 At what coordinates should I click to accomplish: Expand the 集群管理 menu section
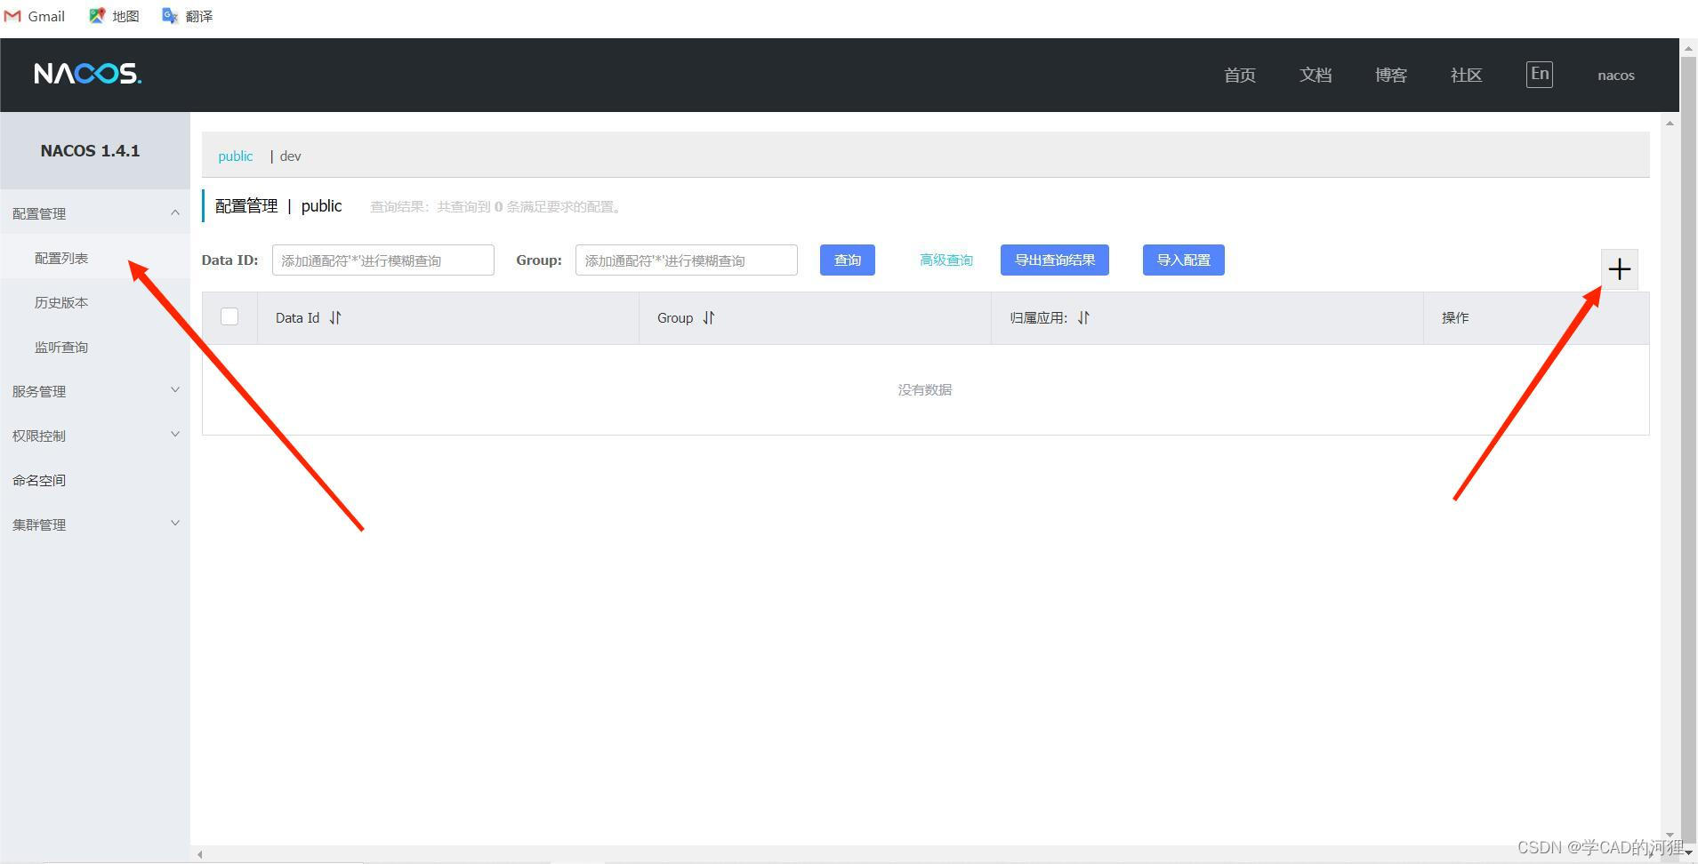click(95, 524)
